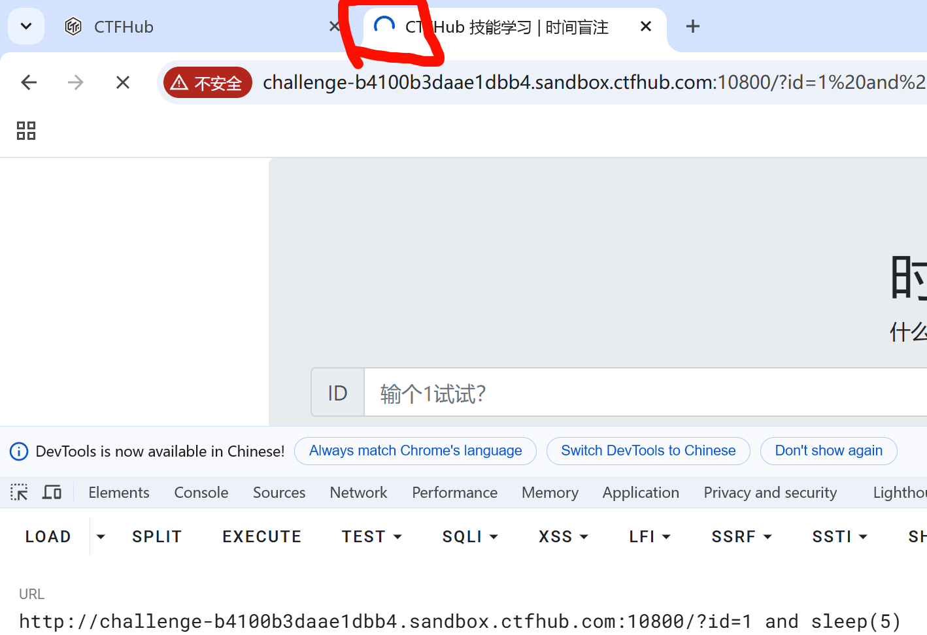Click the HackBar LOAD button
The image size is (927, 635).
point(48,536)
